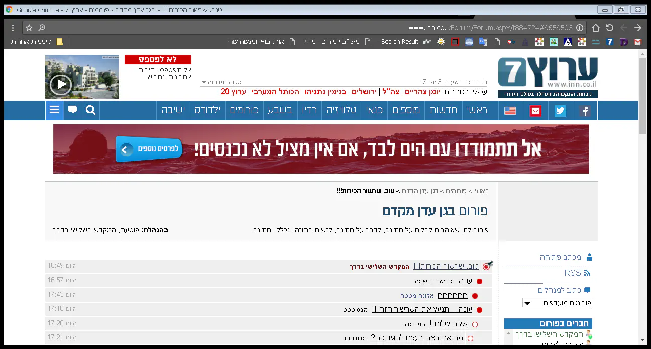Go to 'חדשות' navigation tab
Viewport: 651px width, 349px height.
tap(443, 110)
